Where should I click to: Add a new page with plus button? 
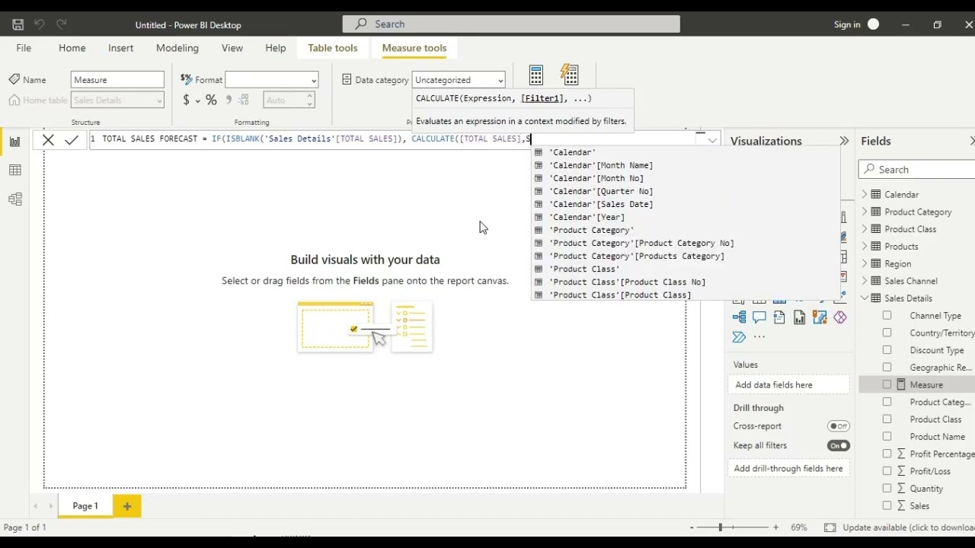pos(127,506)
